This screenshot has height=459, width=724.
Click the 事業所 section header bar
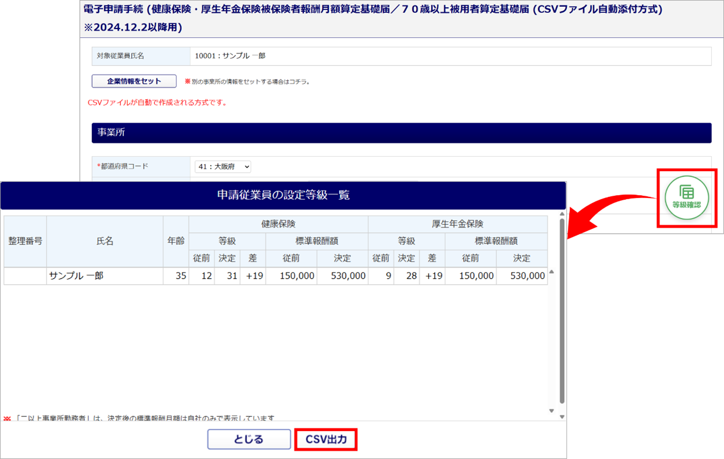401,133
